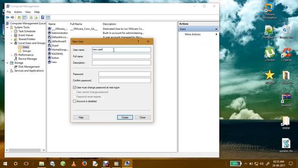The image size is (298, 168).
Task: Click the Forward arrow toolbar icon
Action: (x=13, y=18)
